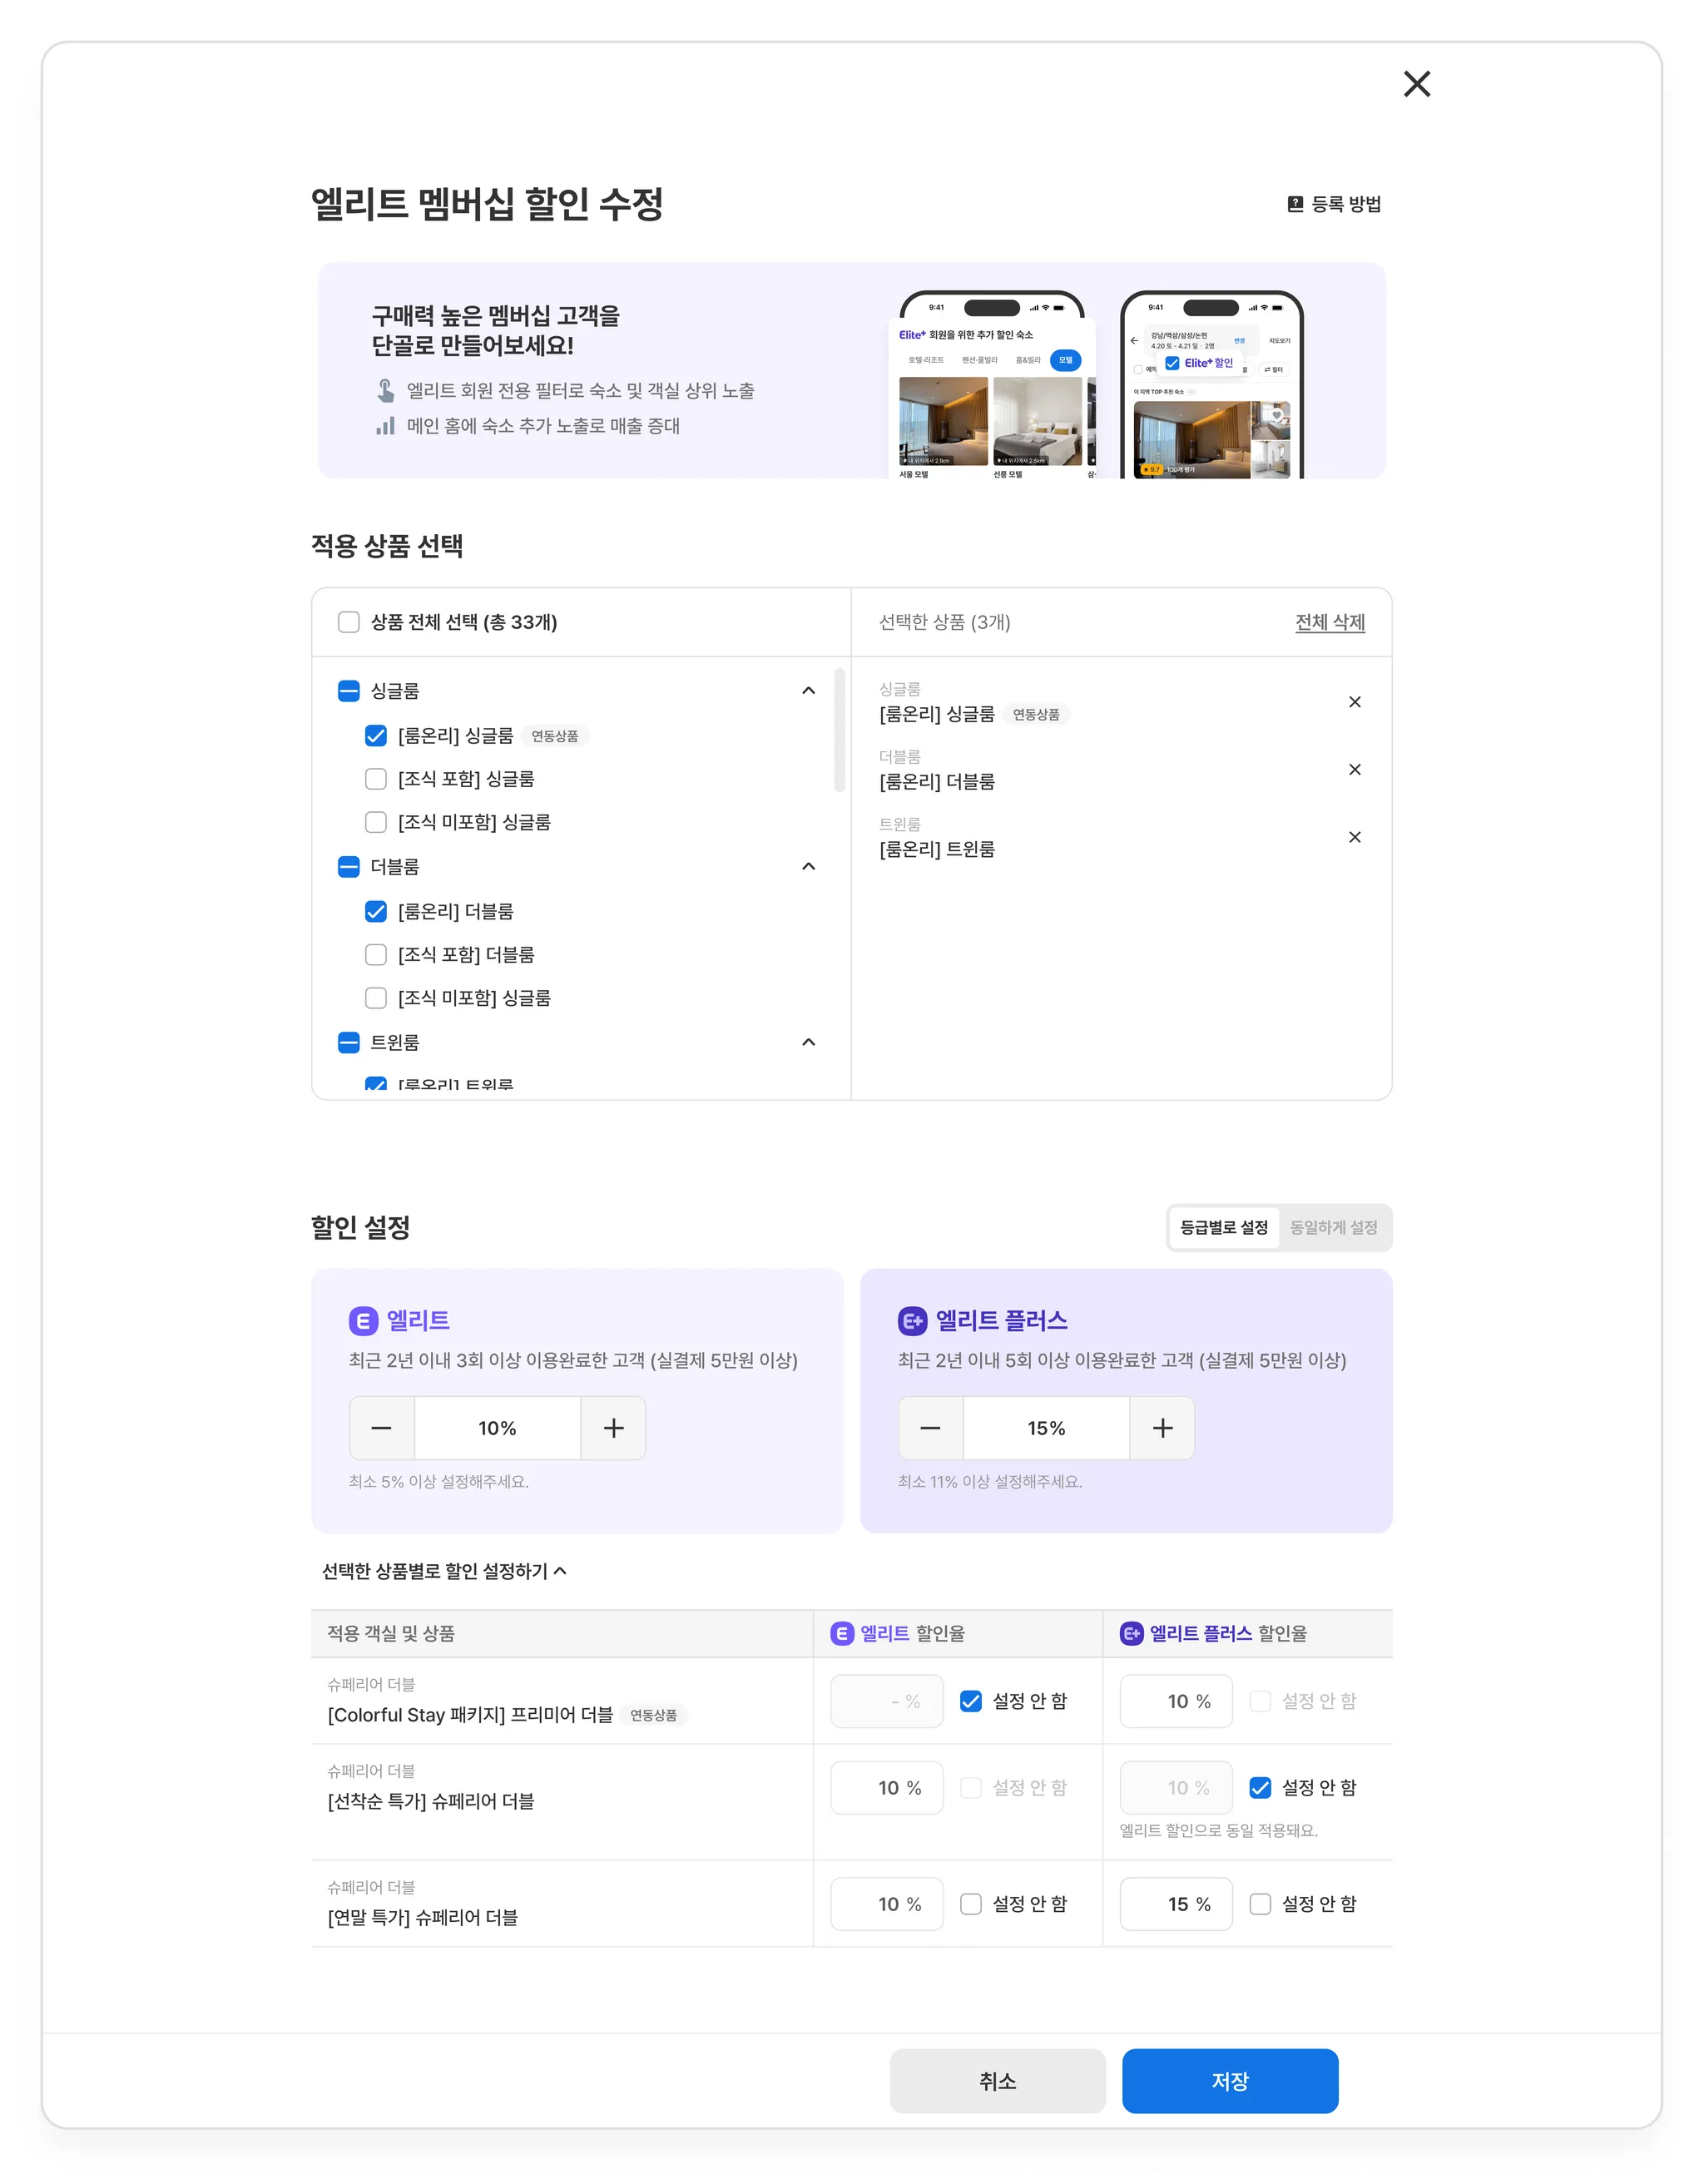Decrease the 엘리트 discount with minus button

click(x=381, y=1428)
